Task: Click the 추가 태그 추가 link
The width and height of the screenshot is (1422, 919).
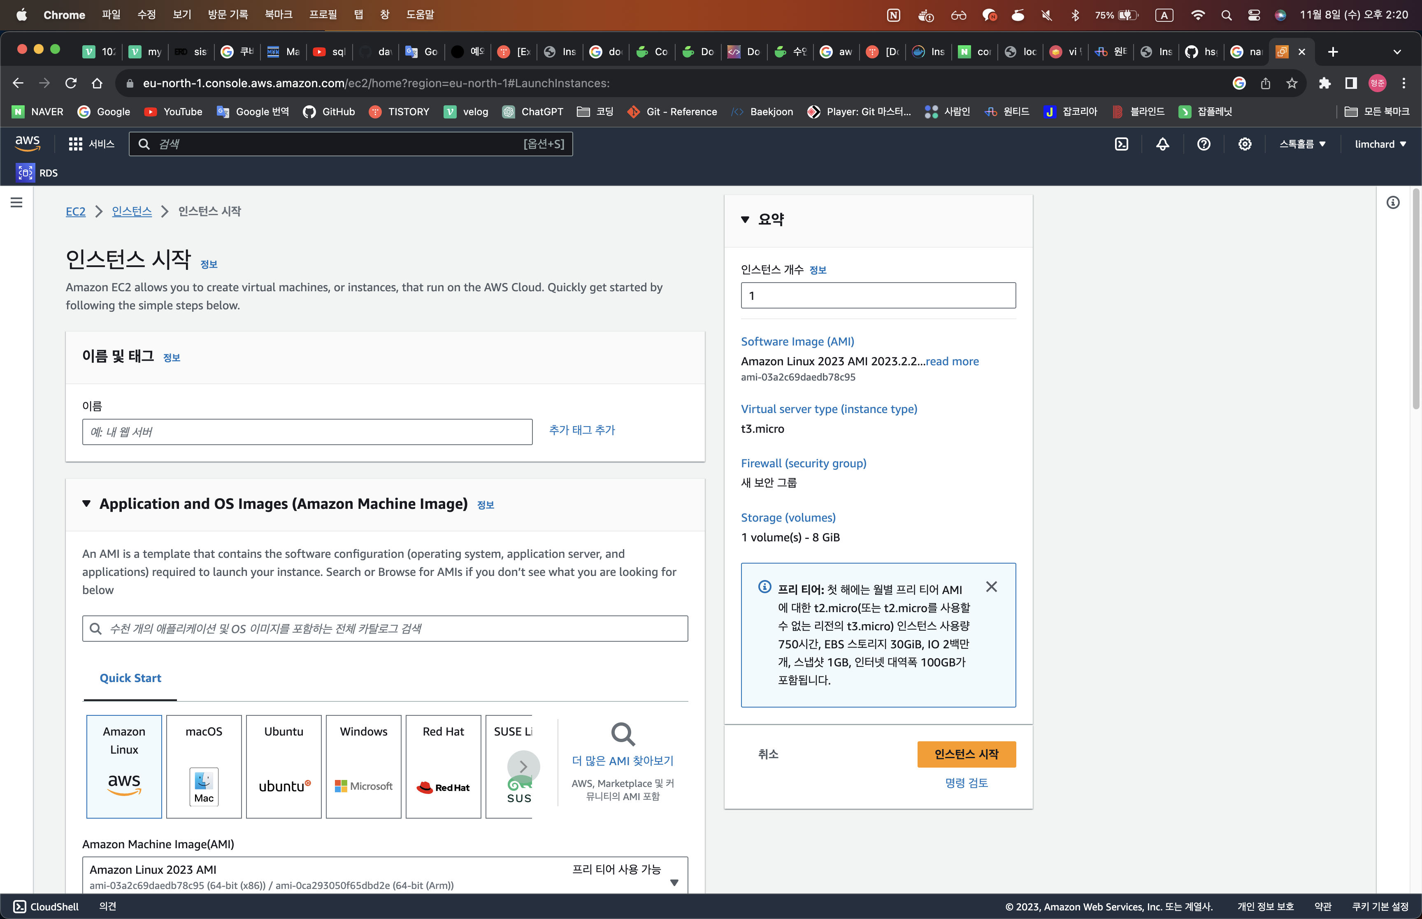Action: tap(582, 429)
